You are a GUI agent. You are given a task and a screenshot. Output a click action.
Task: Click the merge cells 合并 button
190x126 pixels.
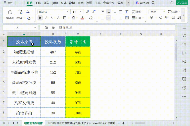tap(136, 18)
